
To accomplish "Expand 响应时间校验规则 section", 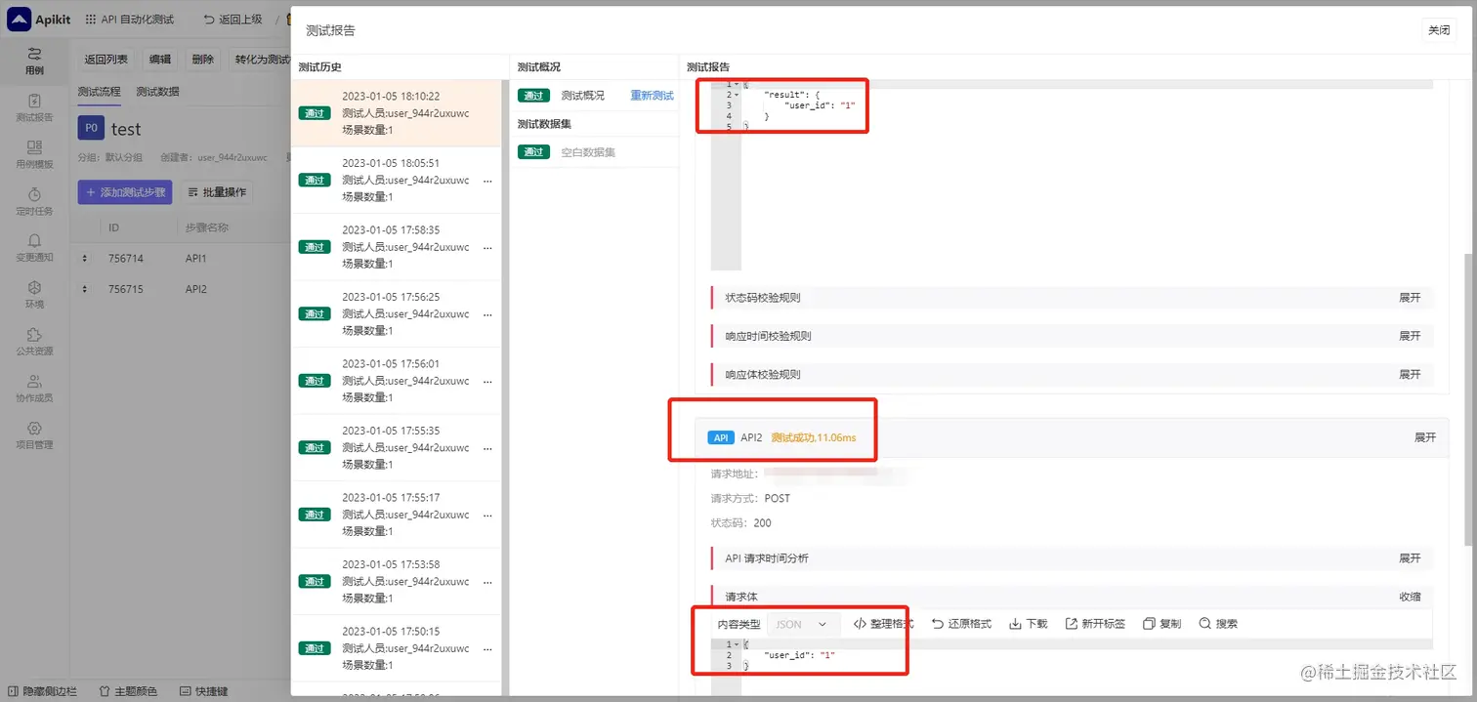I will click(1410, 336).
